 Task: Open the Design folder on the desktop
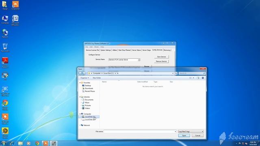point(5,5)
